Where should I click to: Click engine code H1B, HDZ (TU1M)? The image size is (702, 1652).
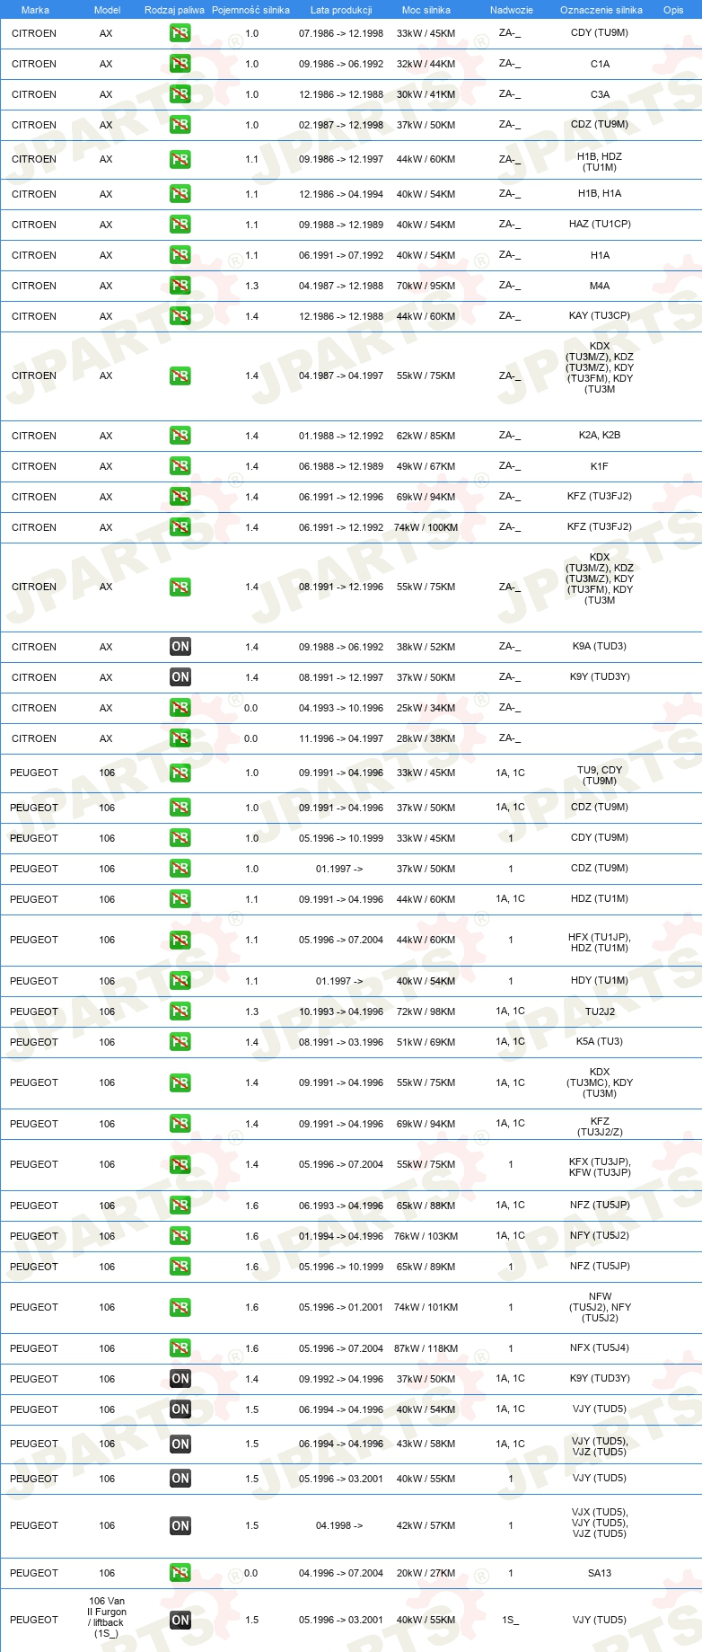click(600, 162)
